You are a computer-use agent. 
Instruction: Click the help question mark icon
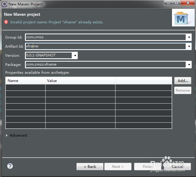coord(10,166)
